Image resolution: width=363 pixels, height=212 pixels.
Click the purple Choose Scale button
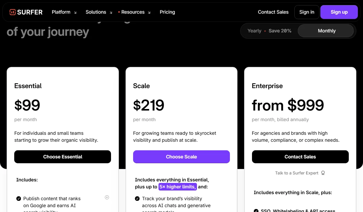181,157
